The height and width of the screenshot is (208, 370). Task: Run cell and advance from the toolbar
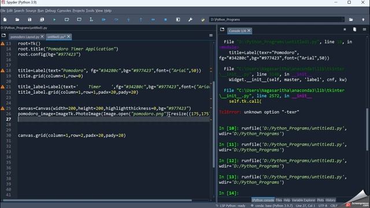[x=79, y=20]
